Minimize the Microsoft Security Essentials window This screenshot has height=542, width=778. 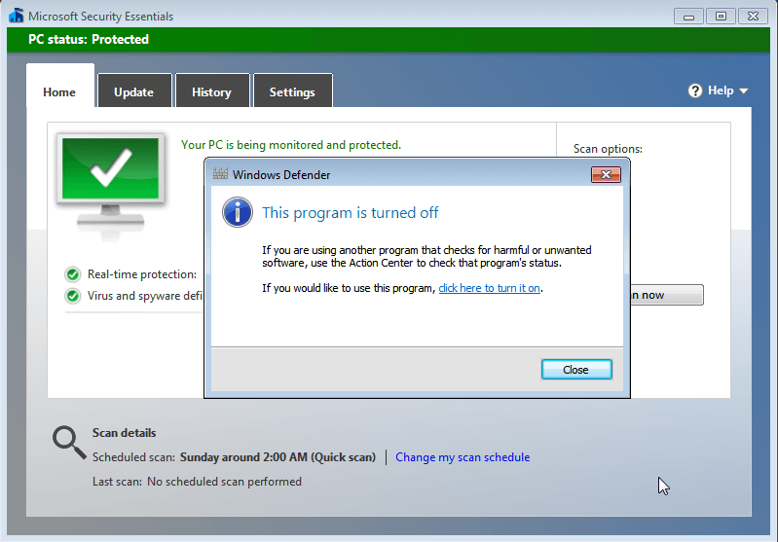click(688, 17)
